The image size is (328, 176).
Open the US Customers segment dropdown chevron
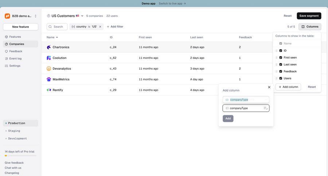click(x=82, y=16)
